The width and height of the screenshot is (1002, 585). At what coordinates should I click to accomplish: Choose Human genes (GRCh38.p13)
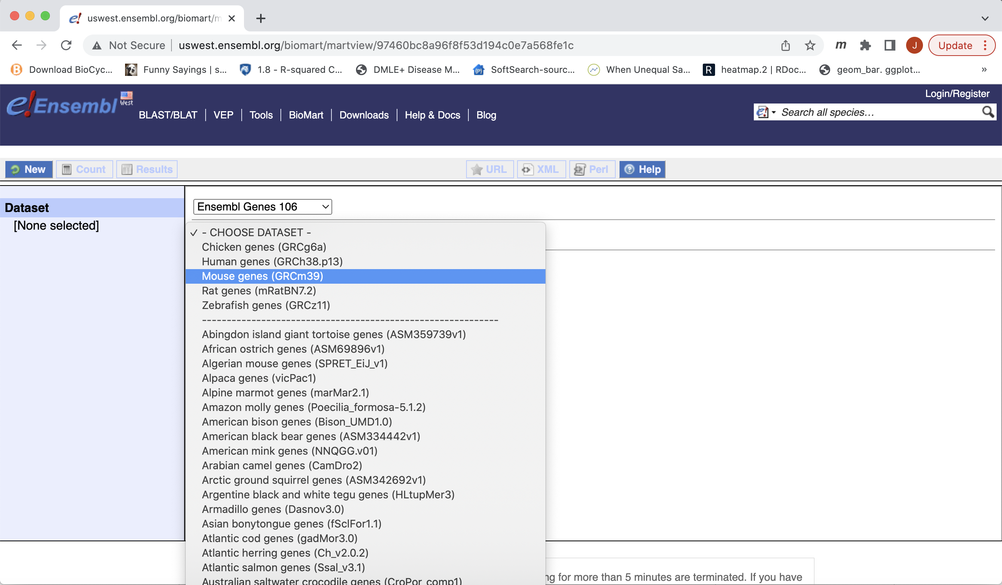pyautogui.click(x=366, y=261)
